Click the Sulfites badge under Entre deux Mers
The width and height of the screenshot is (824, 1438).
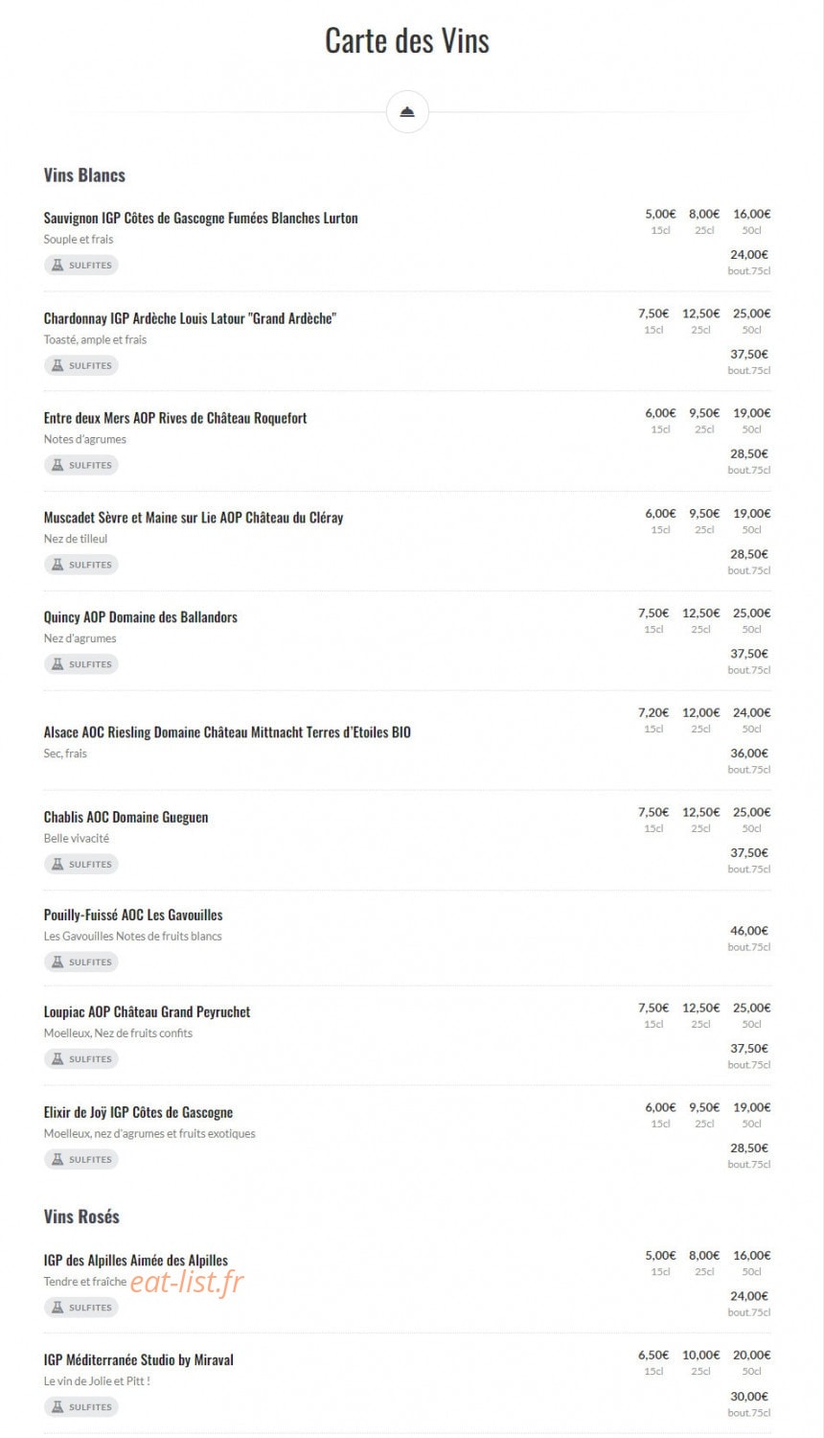81,465
